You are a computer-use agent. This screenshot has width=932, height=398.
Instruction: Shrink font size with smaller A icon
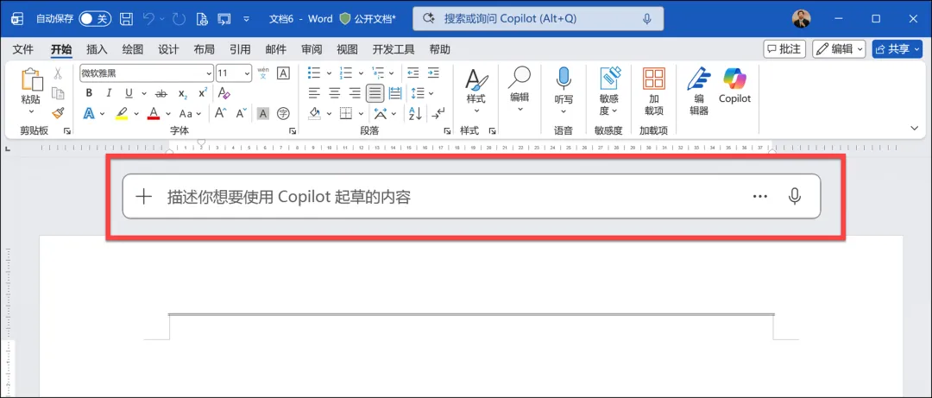point(241,113)
